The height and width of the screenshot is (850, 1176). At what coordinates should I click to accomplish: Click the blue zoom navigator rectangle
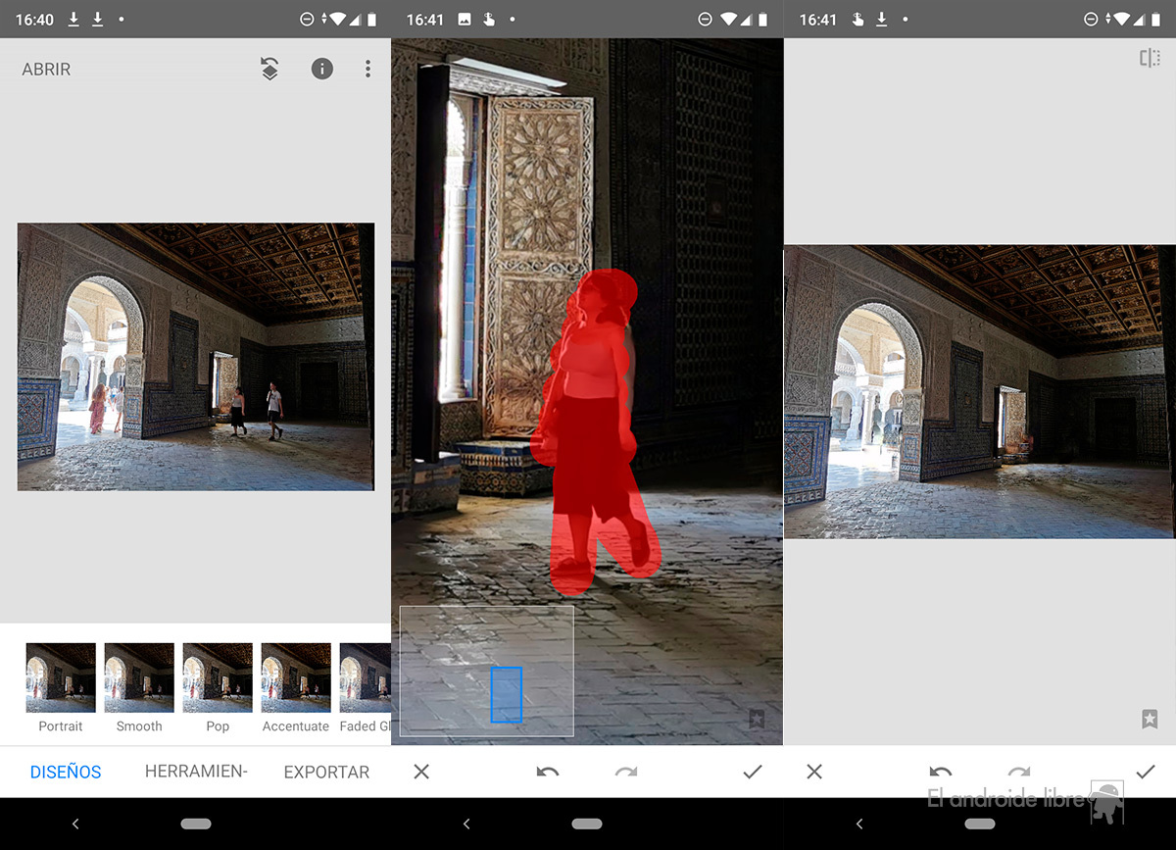506,694
